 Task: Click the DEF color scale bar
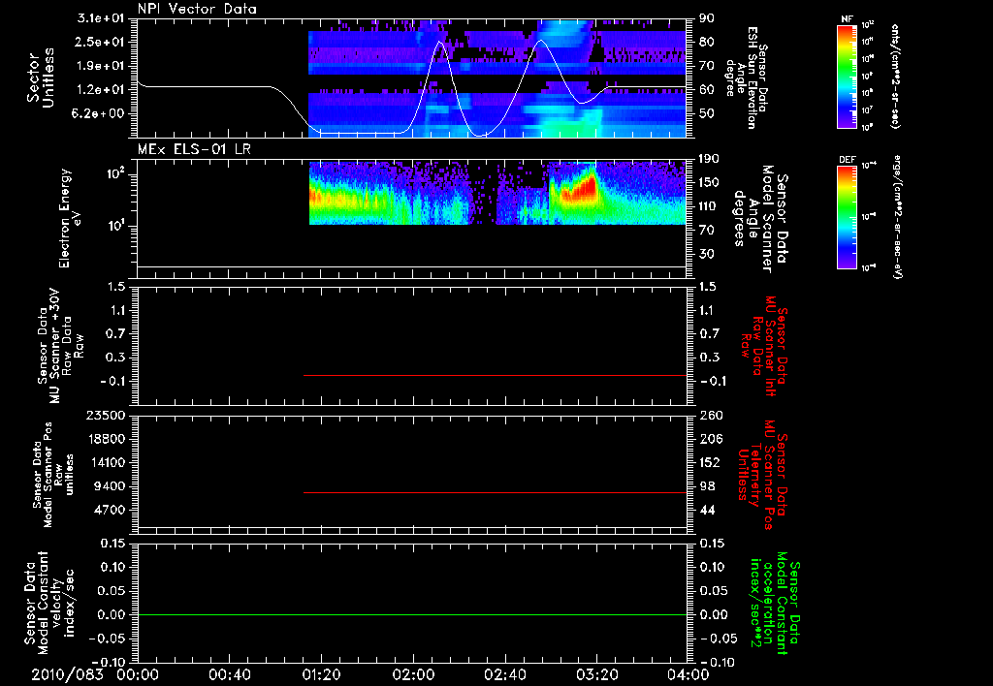click(x=847, y=217)
